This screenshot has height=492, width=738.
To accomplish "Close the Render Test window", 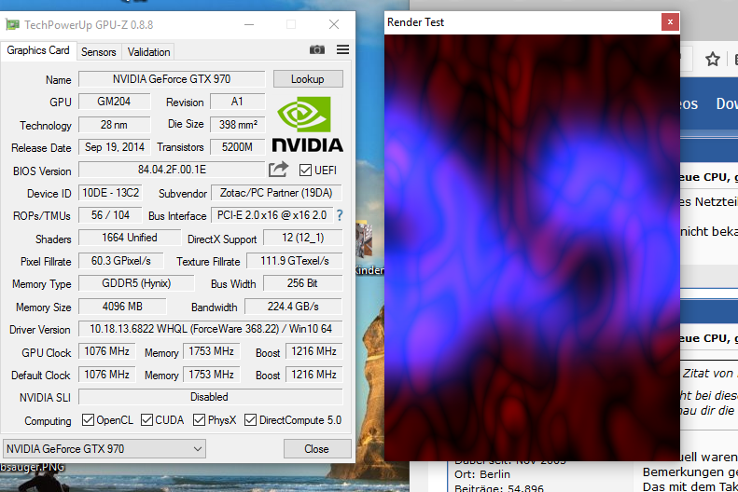I will (670, 22).
